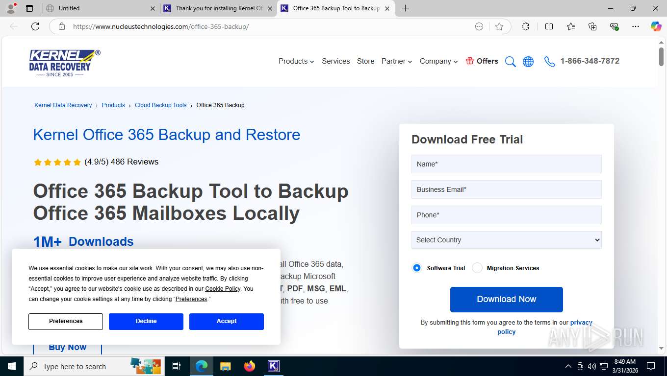The height and width of the screenshot is (376, 667).
Task: Click the taskbar clock 8:49 AM
Action: click(625, 362)
